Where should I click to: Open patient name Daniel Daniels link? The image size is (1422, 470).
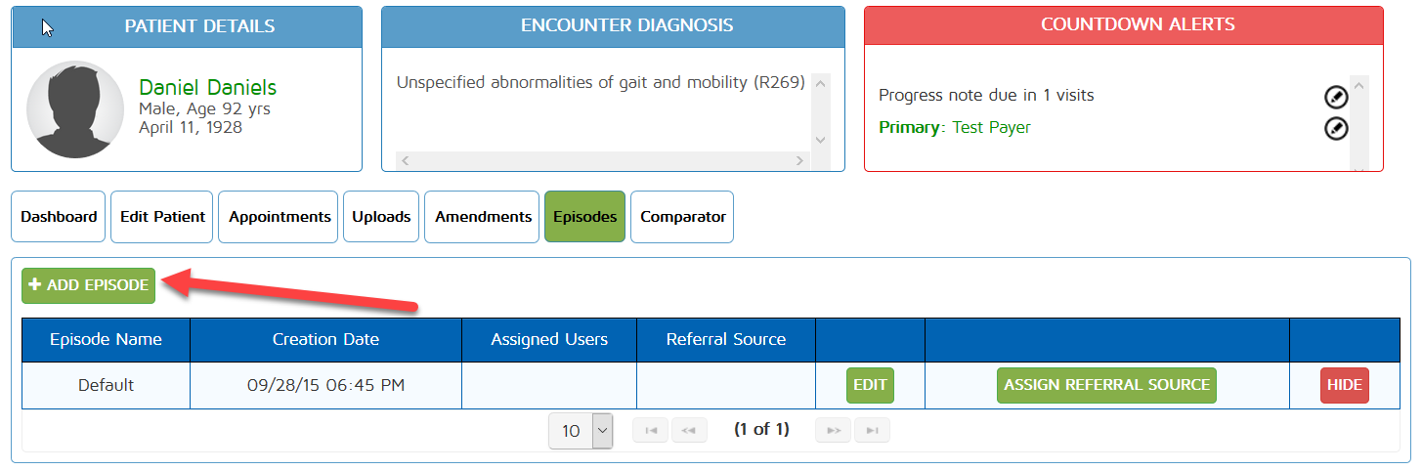point(207,87)
